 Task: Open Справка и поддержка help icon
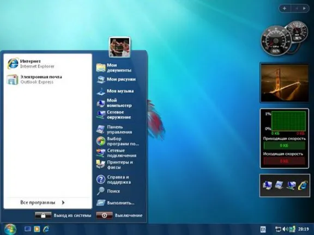pyautogui.click(x=101, y=180)
